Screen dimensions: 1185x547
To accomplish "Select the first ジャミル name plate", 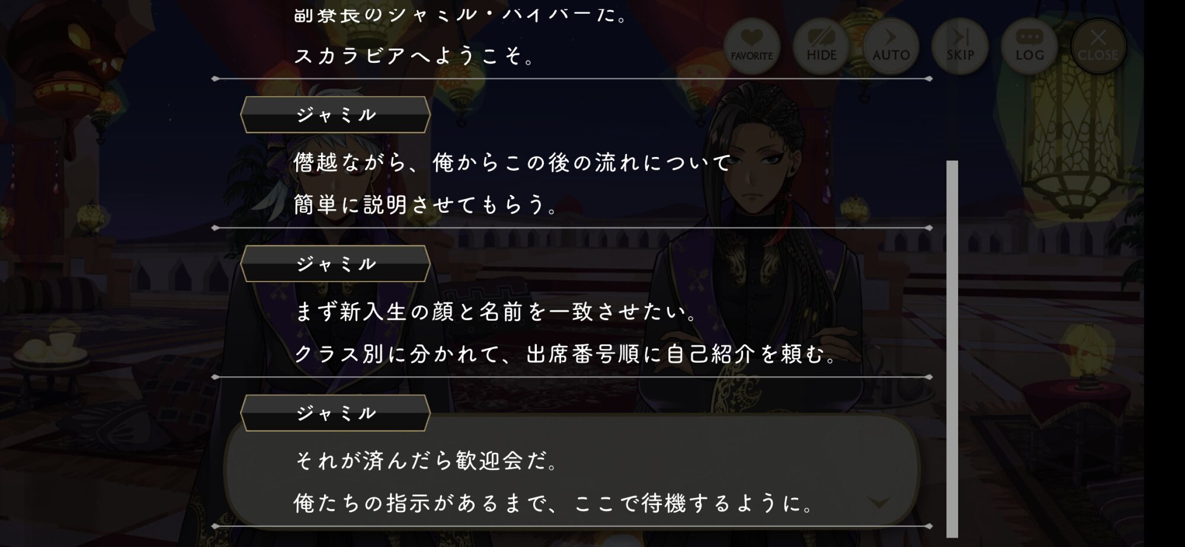I will pos(335,114).
